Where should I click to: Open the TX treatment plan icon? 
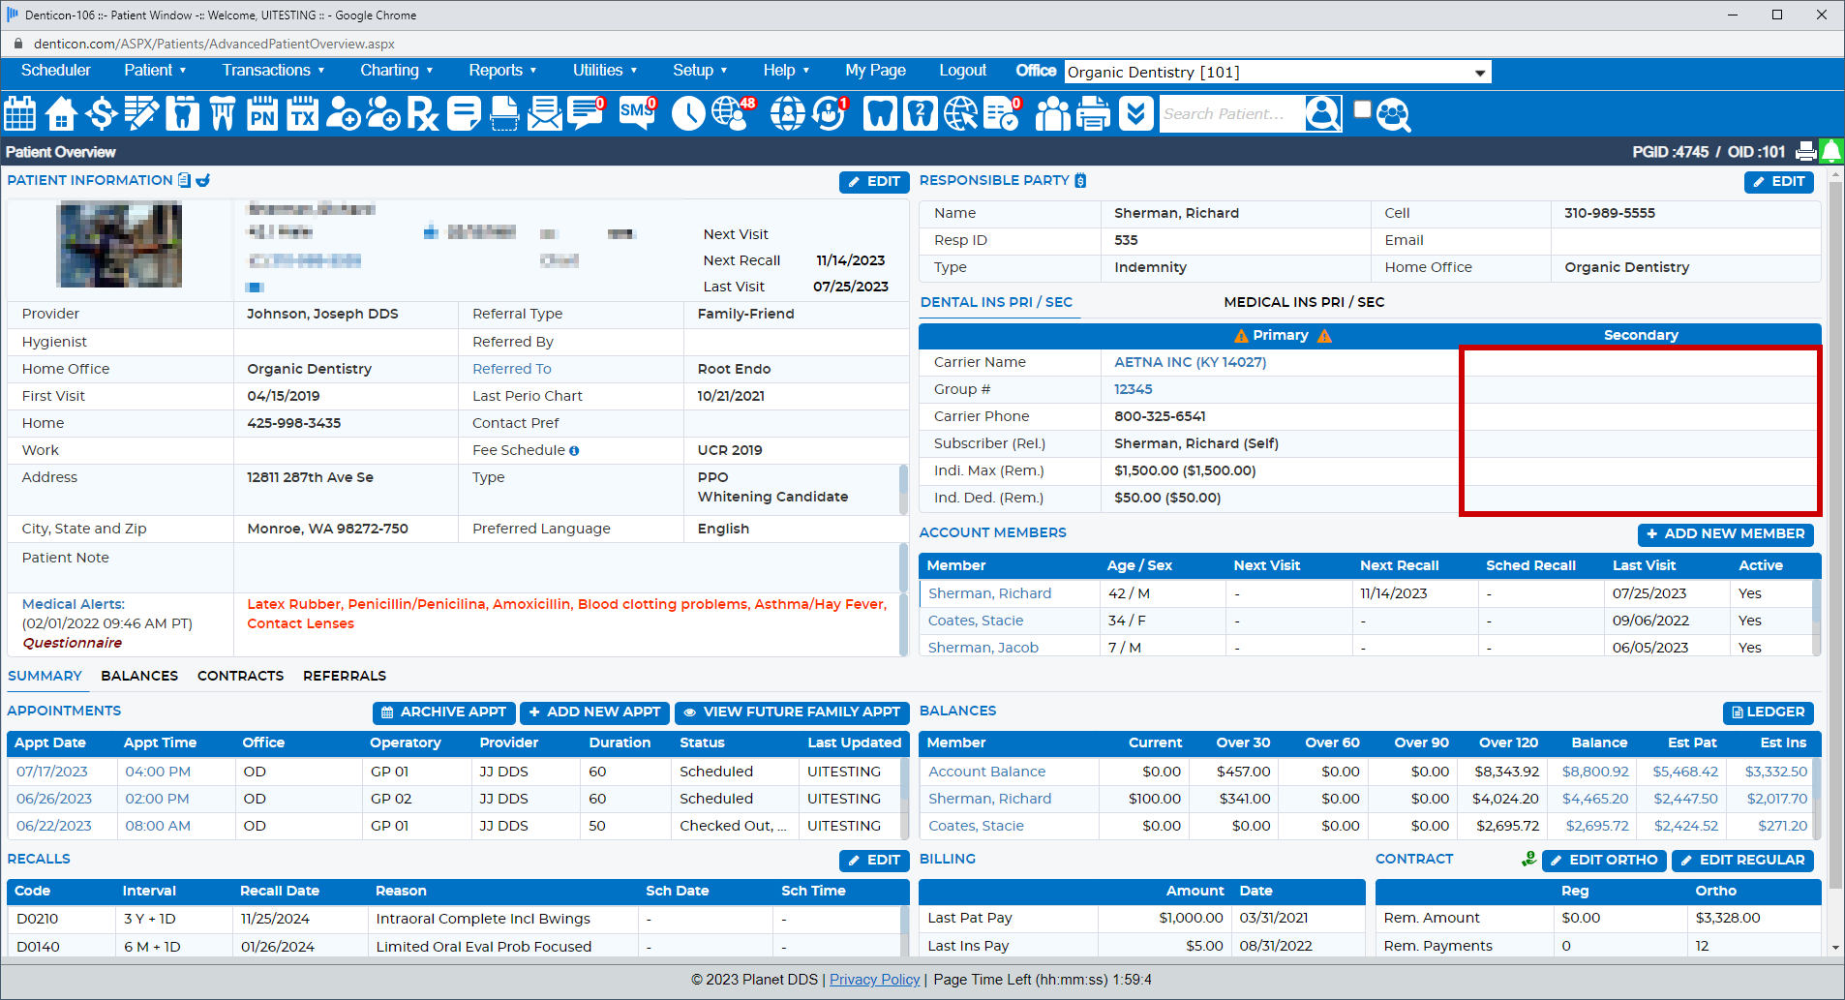(302, 114)
